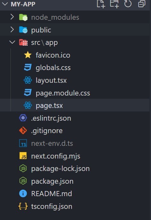This screenshot has height=220, width=151.
Task: Click the braces icon beside tsconfig.json
Action: (23, 206)
